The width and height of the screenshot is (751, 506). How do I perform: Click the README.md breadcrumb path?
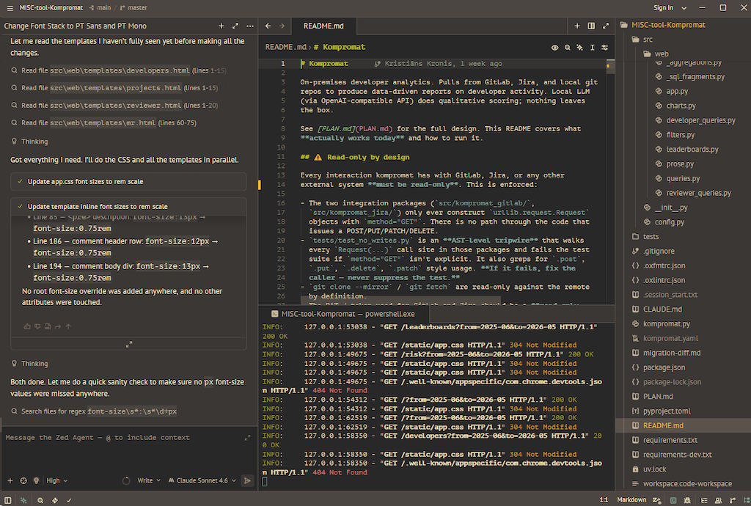(285, 47)
